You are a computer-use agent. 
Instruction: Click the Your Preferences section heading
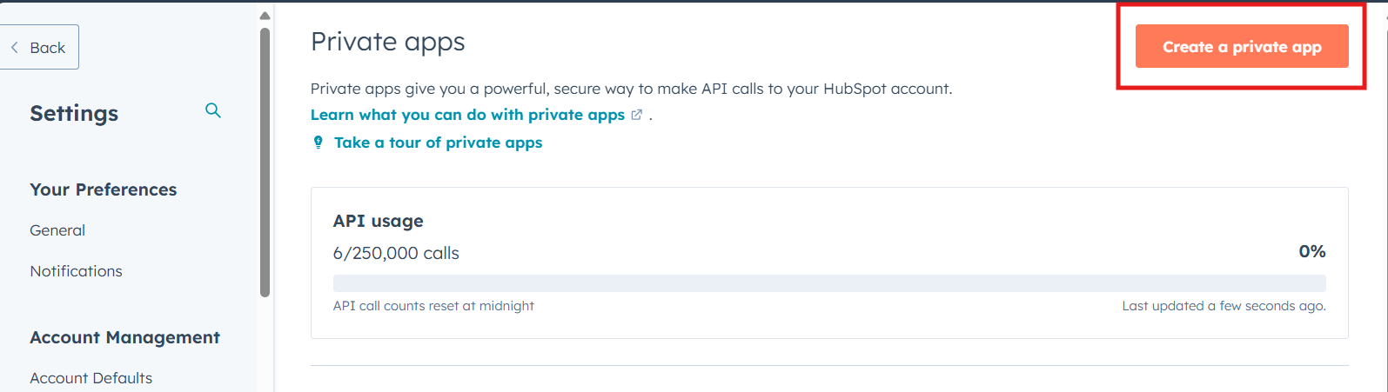(x=103, y=189)
